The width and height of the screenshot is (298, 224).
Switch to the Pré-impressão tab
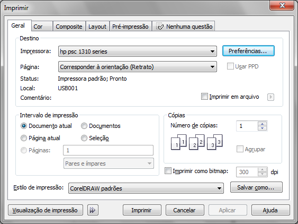(130, 27)
